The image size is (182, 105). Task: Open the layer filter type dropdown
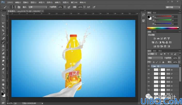(152, 54)
